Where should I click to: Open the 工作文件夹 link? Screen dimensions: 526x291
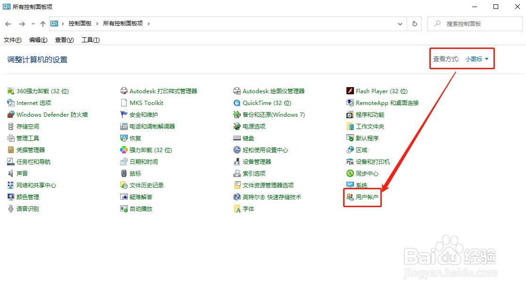coord(370,126)
